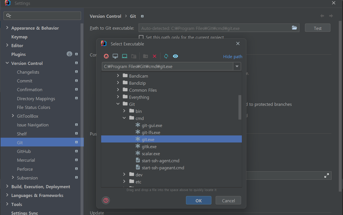The width and height of the screenshot is (343, 215).
Task: Click project-level icon beside Plugins entry
Action: coord(77,54)
